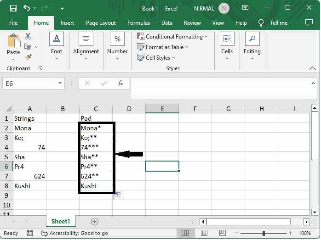The width and height of the screenshot is (321, 240).
Task: Open Conditional Formatting menu
Action: tap(172, 37)
